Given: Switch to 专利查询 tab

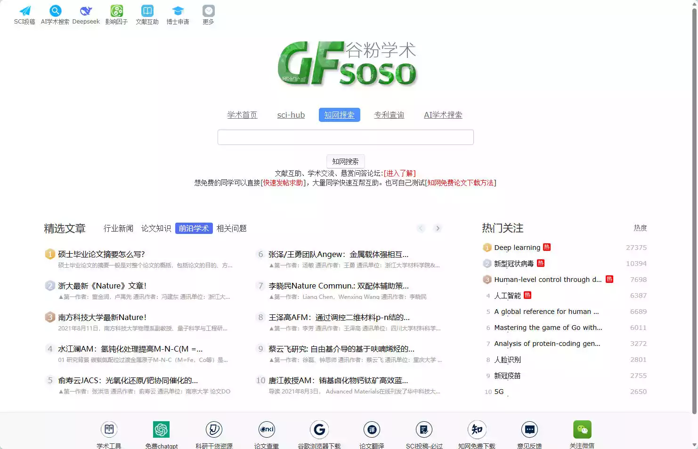Looking at the screenshot, I should [x=389, y=115].
